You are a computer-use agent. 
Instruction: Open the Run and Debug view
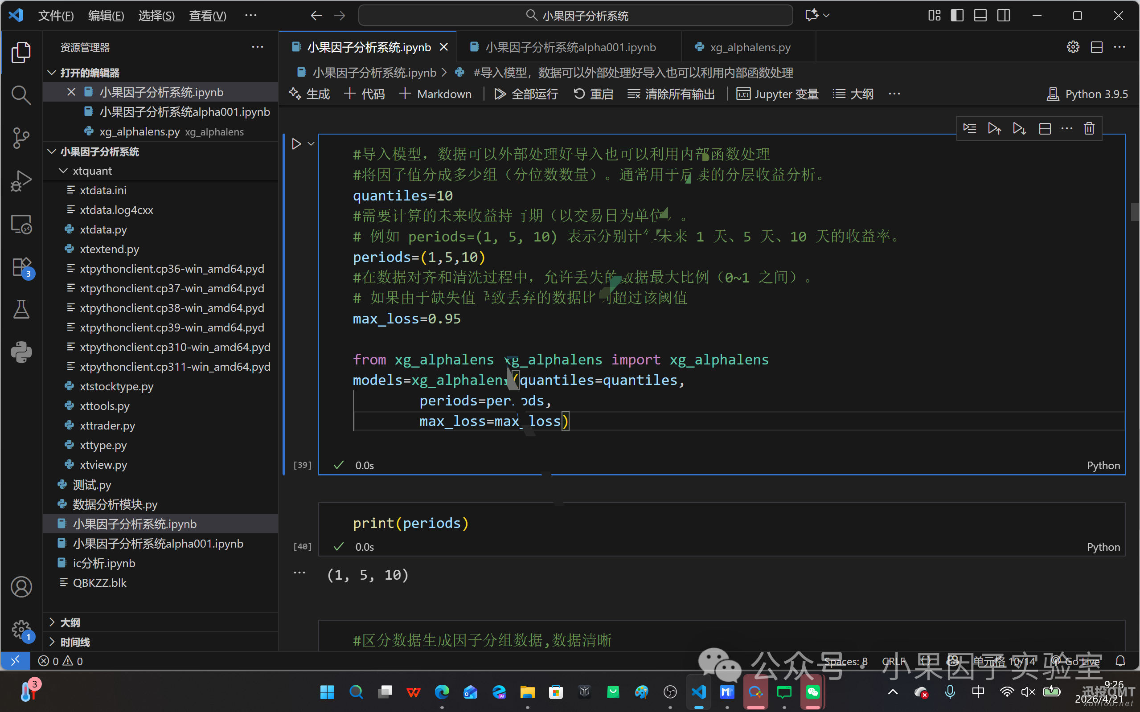pos(21,181)
